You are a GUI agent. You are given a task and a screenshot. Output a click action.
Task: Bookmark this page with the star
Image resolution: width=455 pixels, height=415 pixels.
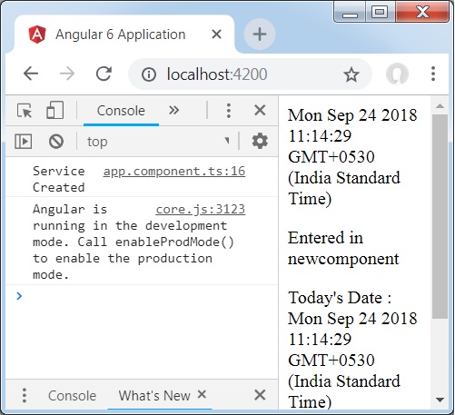pyautogui.click(x=351, y=74)
